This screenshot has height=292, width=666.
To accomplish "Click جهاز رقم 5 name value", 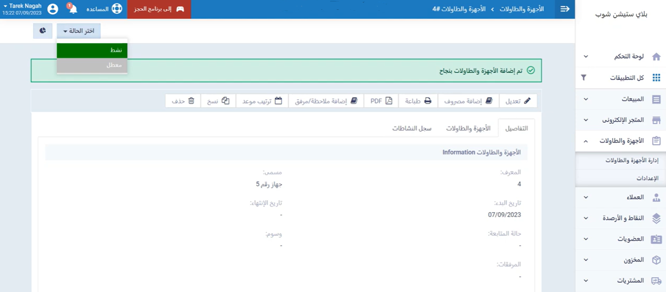I will pyautogui.click(x=269, y=184).
